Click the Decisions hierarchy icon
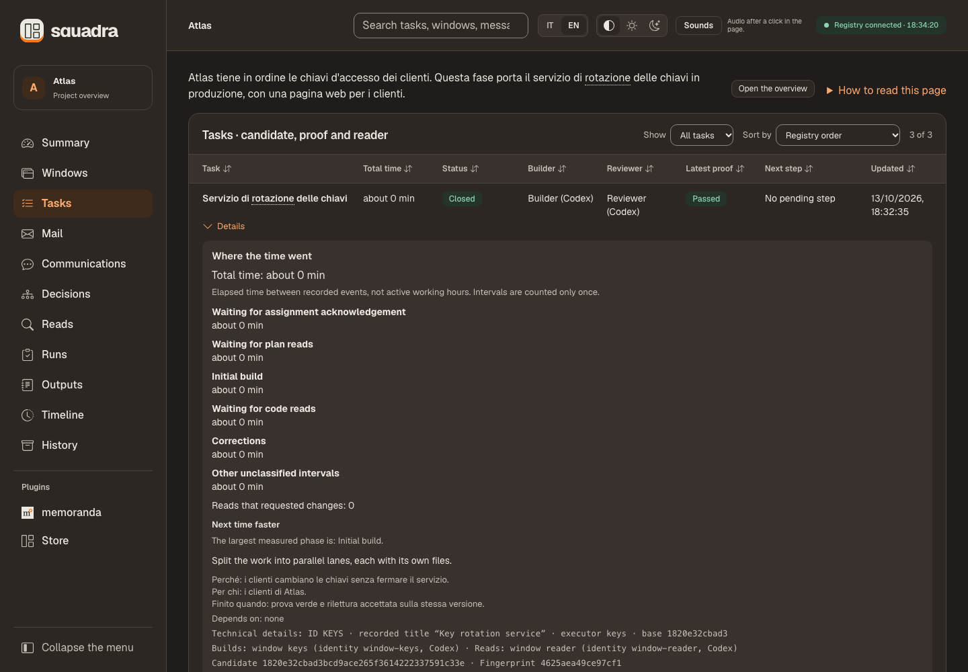The width and height of the screenshot is (968, 672). coord(28,294)
